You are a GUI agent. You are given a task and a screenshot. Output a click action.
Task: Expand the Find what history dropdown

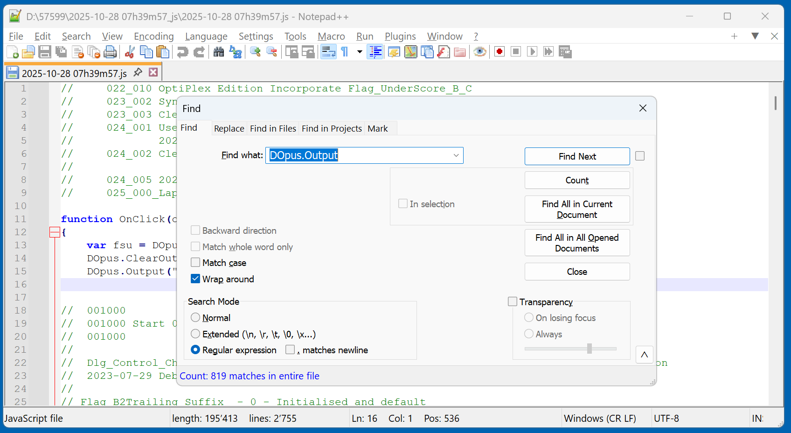click(456, 155)
